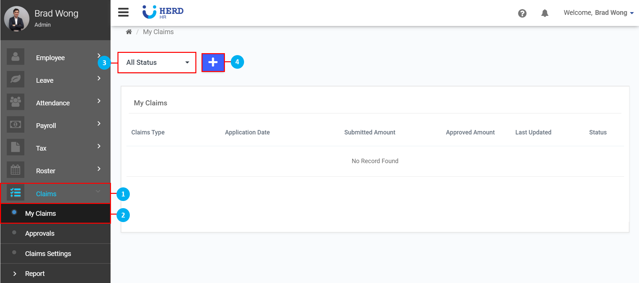Screen dimensions: 639x283
Task: Open the Approvals submenu item
Action: point(40,233)
